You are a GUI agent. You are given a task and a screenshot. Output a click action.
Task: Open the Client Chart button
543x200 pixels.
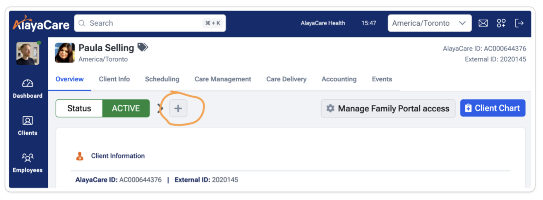pyautogui.click(x=492, y=108)
